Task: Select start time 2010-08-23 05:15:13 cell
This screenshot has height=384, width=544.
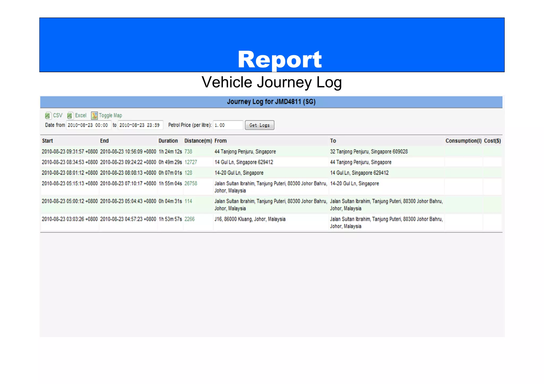Action: (x=70, y=183)
